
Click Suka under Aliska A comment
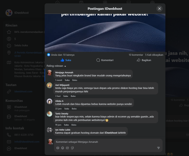tap(67, 109)
